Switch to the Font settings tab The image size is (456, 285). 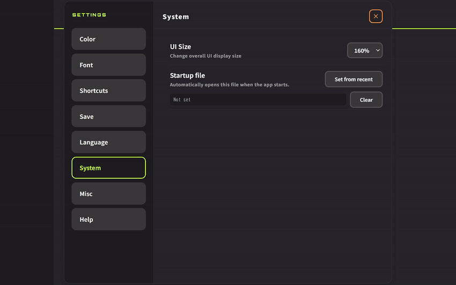click(x=108, y=65)
